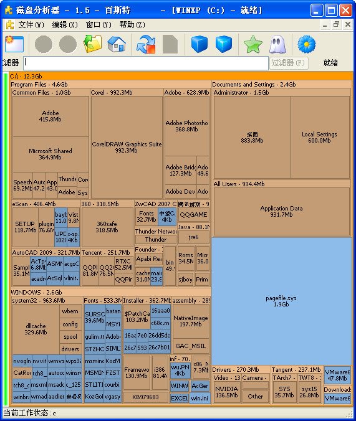Click system32 - 963.6Mb header
The width and height of the screenshot is (356, 421).
coord(39,300)
